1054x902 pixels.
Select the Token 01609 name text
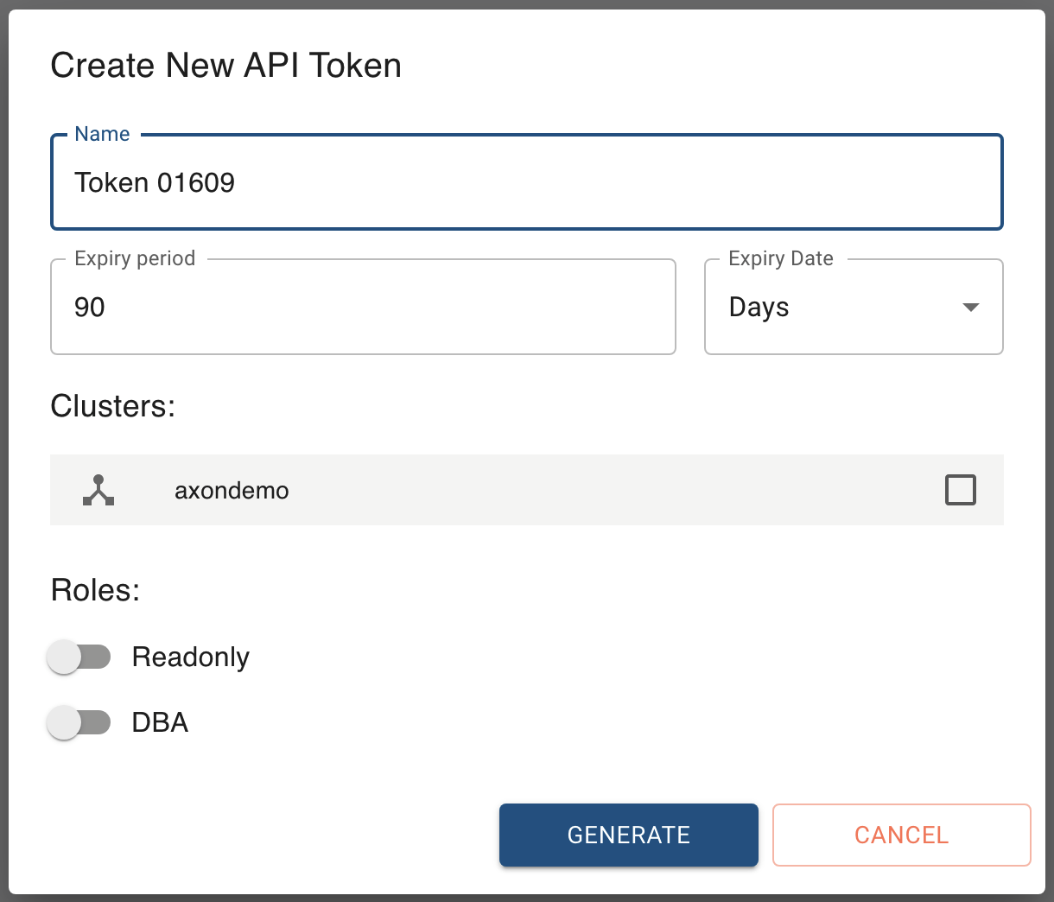tap(156, 181)
